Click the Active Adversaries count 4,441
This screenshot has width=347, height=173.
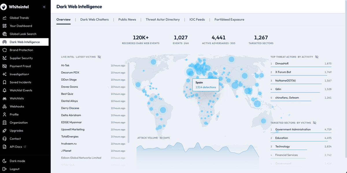pyautogui.click(x=219, y=37)
